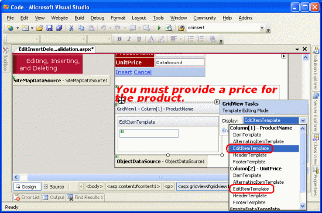Click the Open folder icon
This screenshot has width=322, height=213.
tap(40, 28)
